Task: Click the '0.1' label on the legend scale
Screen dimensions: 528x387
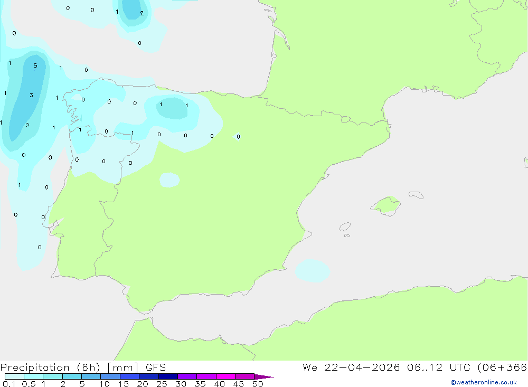Action: [9, 384]
